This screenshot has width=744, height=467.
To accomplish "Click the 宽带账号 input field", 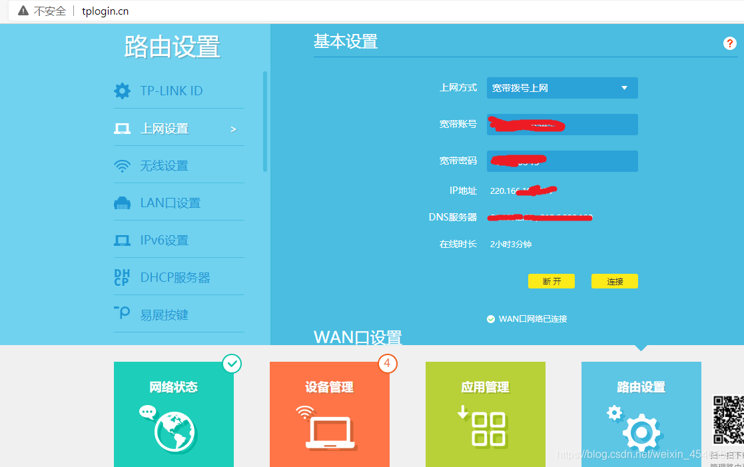I will pyautogui.click(x=562, y=125).
